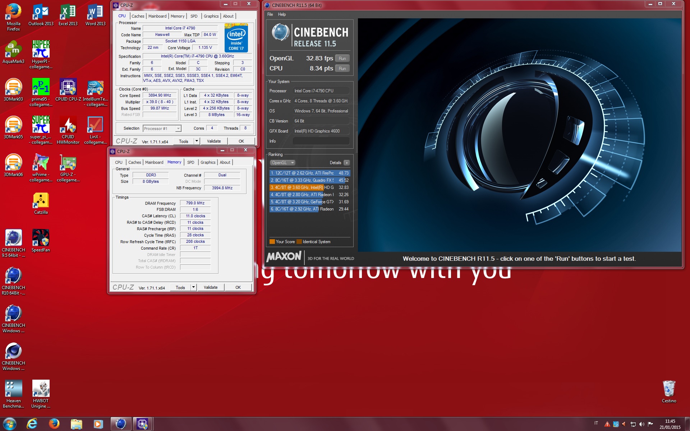Select CINEBENCH R10 64Bit desktop icon
Image resolution: width=690 pixels, height=431 pixels.
coord(14,281)
